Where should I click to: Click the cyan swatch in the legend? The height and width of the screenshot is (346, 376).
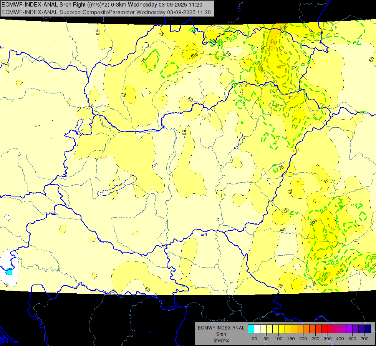[x=251, y=329]
